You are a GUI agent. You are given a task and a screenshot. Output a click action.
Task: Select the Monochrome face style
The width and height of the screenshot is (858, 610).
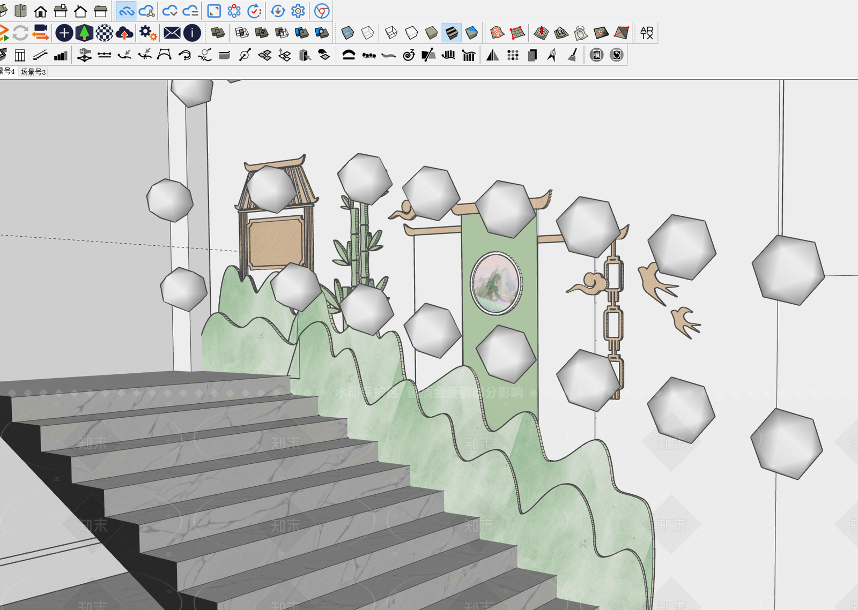click(471, 33)
